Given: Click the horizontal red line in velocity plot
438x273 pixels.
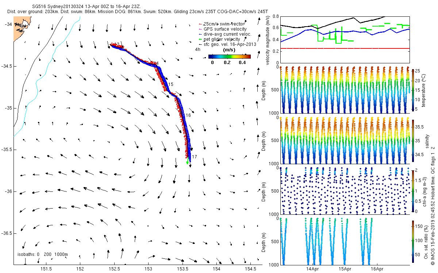Looking at the screenshot, I should (345, 48).
